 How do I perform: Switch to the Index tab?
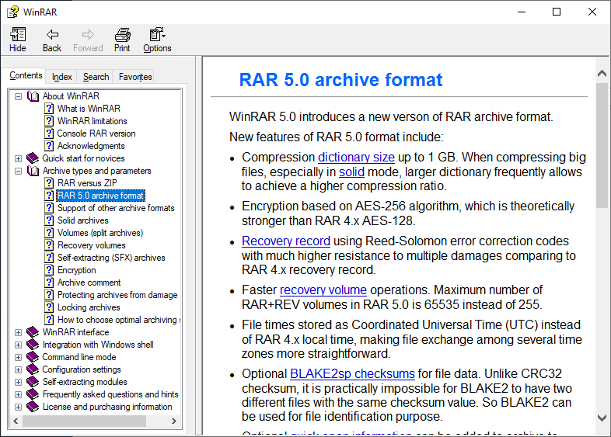click(62, 77)
